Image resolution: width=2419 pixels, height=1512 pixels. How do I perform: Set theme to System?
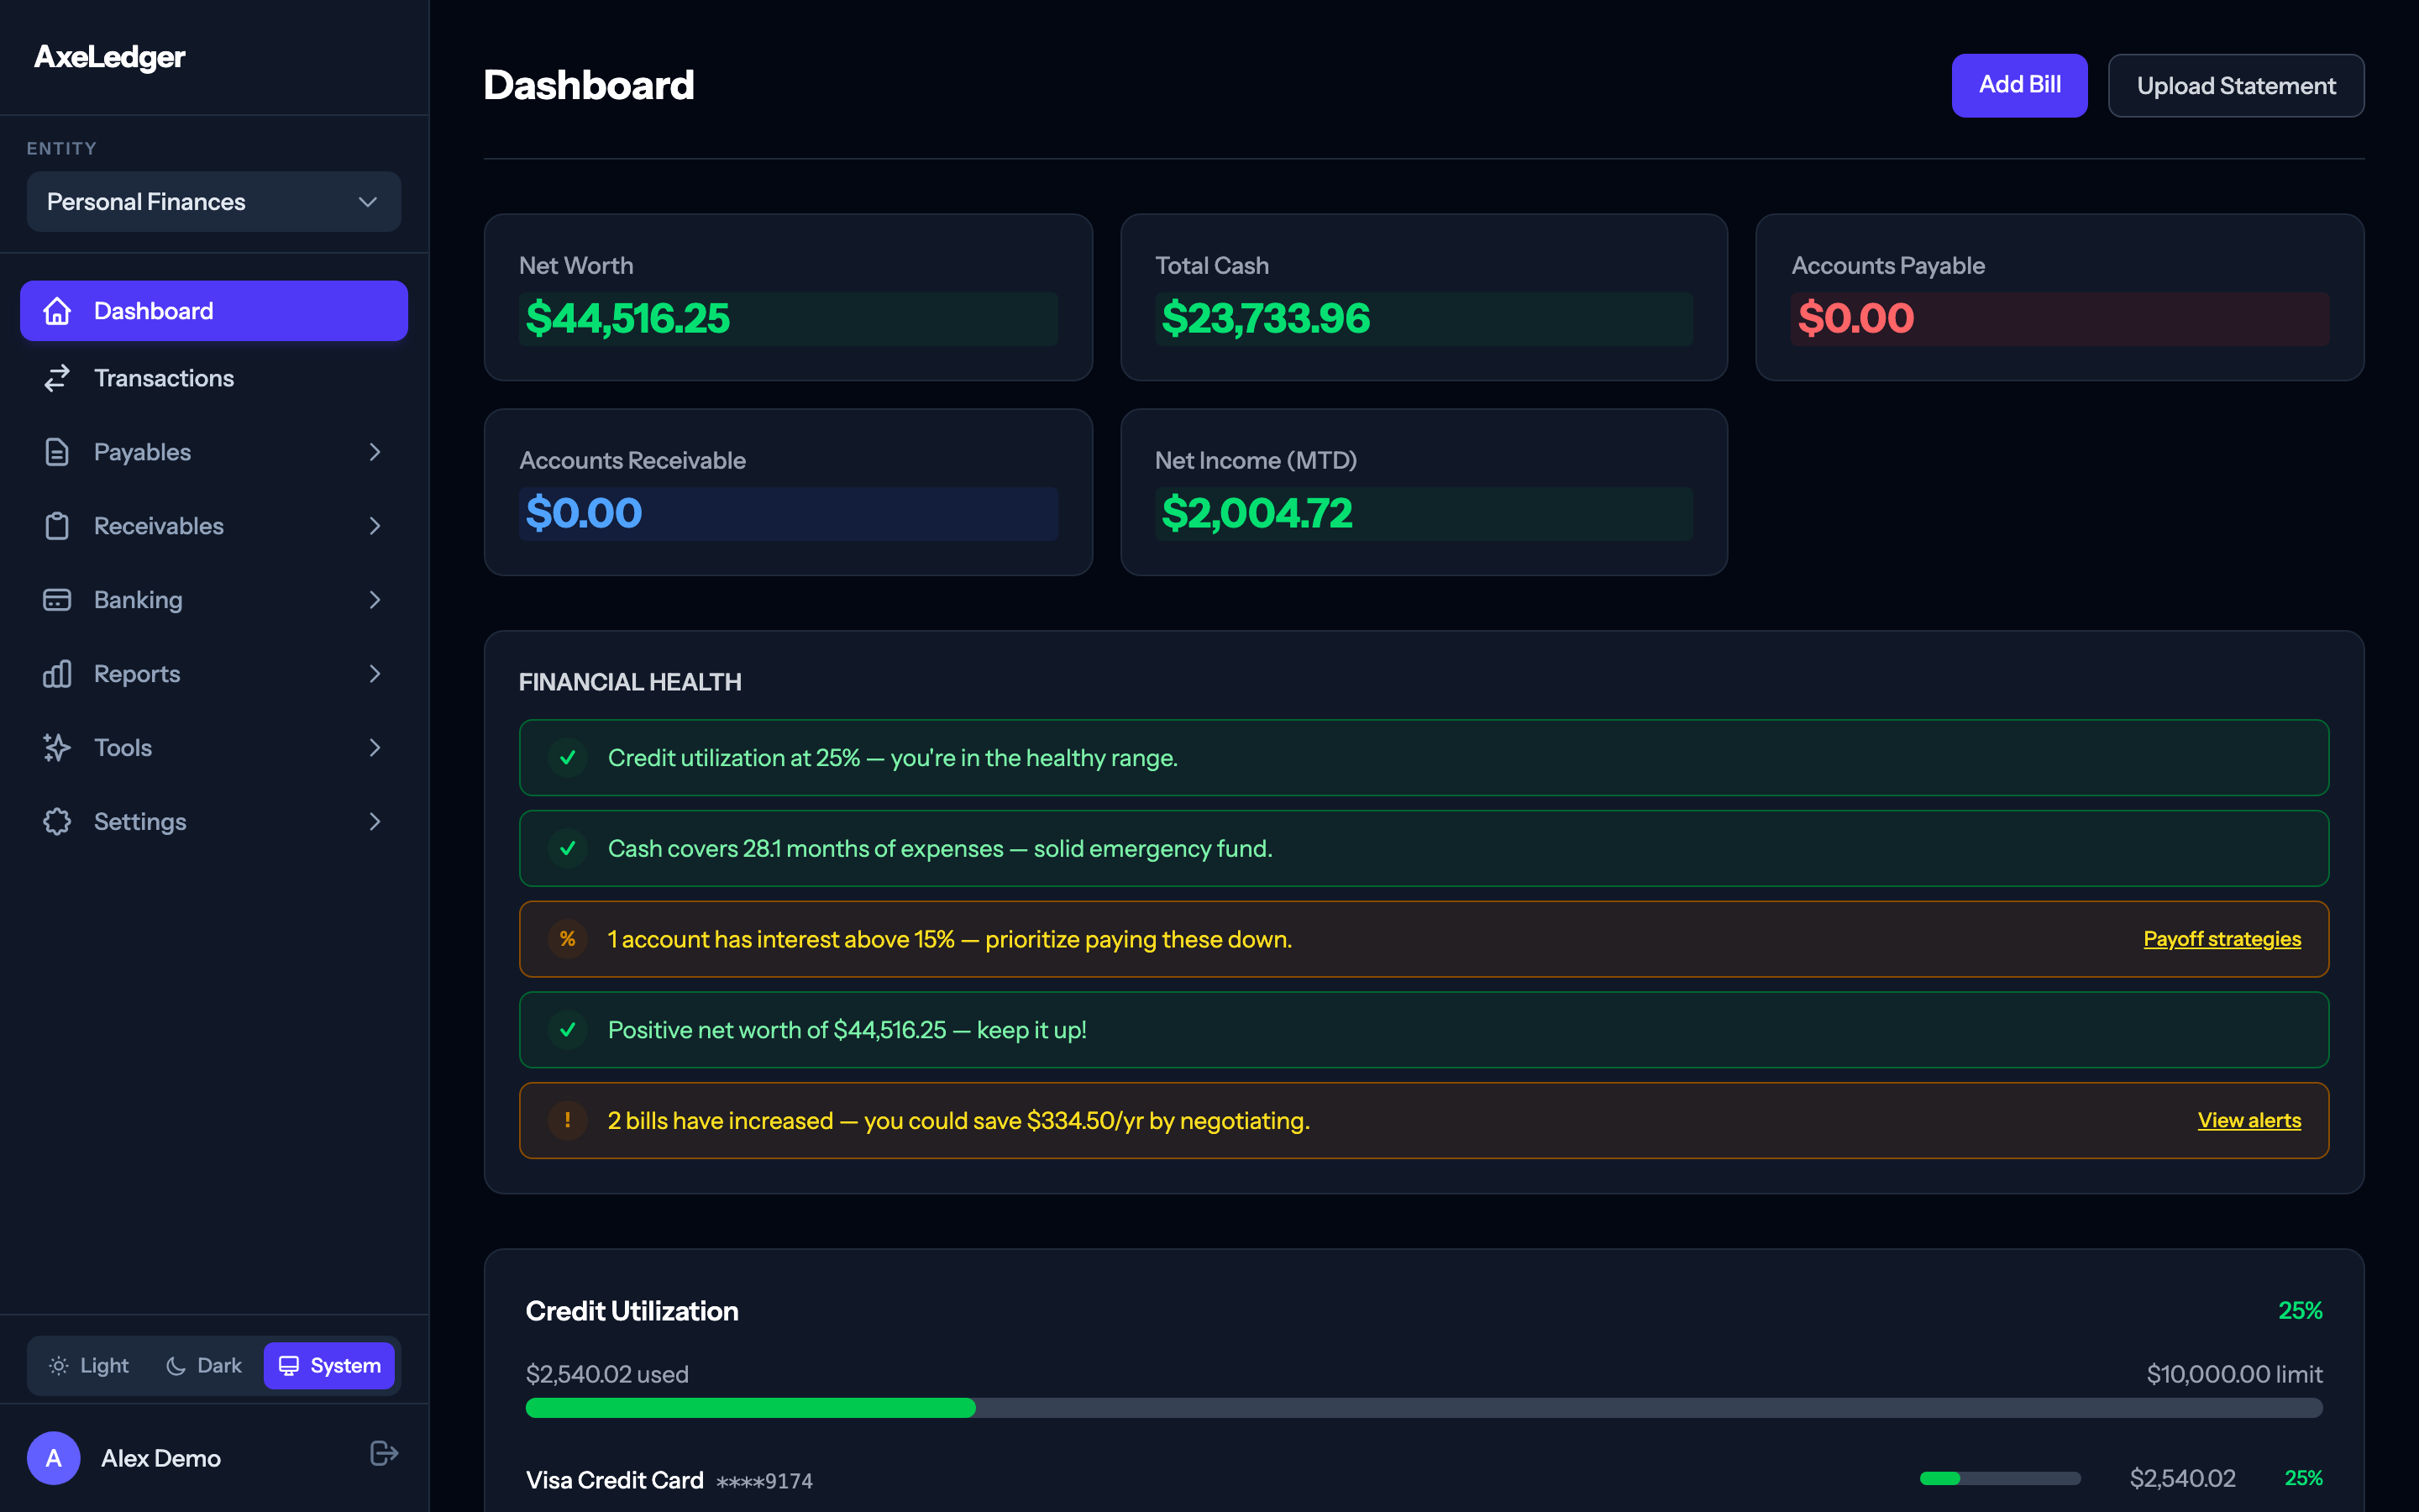click(x=329, y=1365)
